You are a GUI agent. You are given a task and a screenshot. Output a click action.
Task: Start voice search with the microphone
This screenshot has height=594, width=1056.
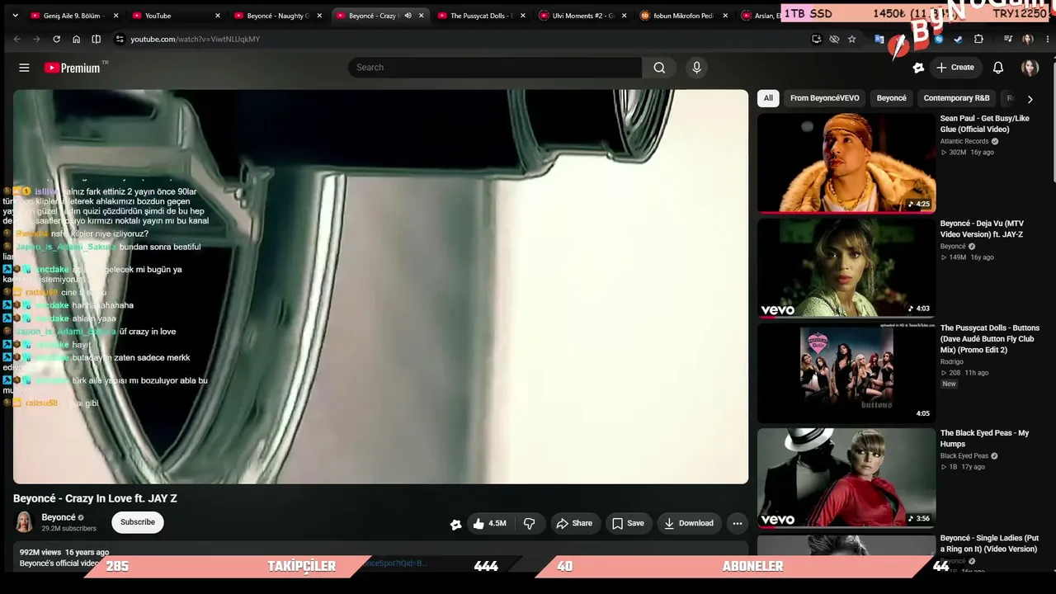coord(696,68)
